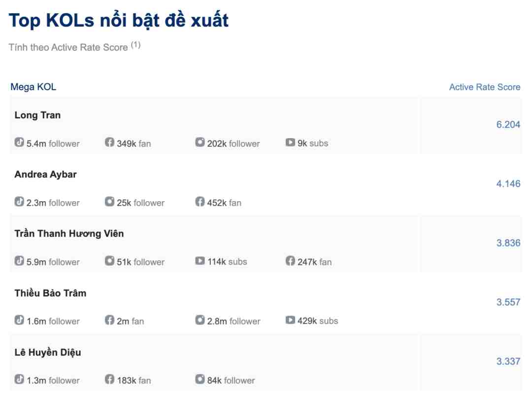Click Thiều Bảo Trâm's Instagram icon
Image resolution: width=532 pixels, height=399 pixels.
[x=200, y=320]
